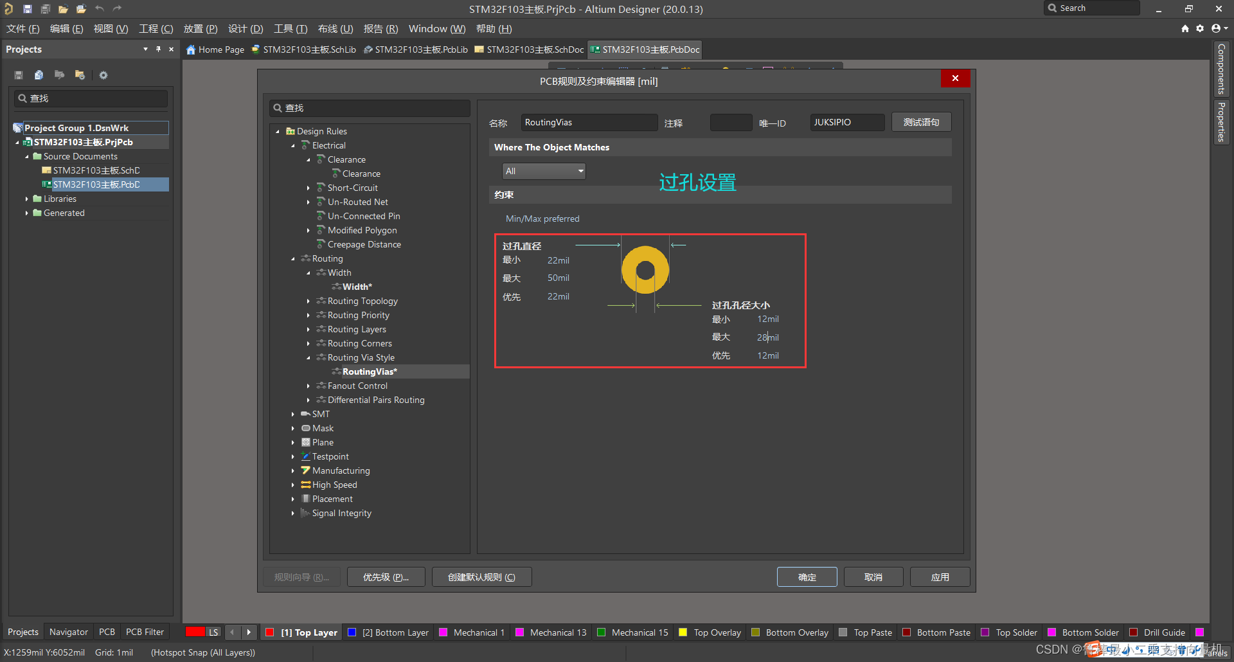Image resolution: width=1234 pixels, height=662 pixels.
Task: Click the 确定 OK button
Action: [x=807, y=577]
